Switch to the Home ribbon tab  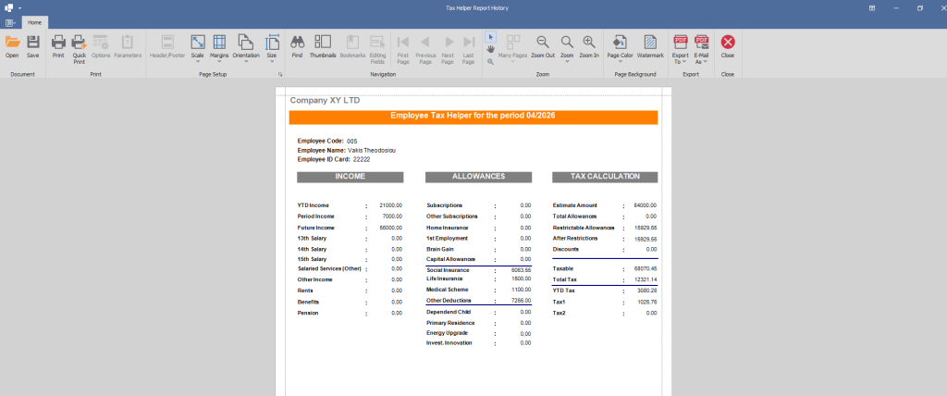click(34, 22)
